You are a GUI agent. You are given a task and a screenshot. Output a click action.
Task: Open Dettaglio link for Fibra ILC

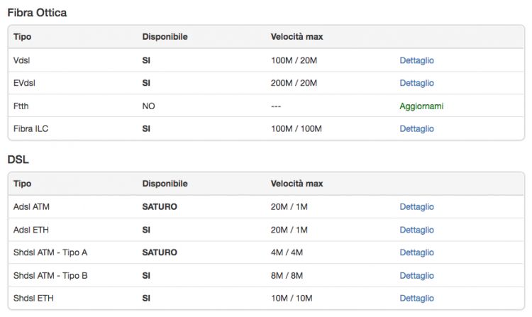coord(416,128)
